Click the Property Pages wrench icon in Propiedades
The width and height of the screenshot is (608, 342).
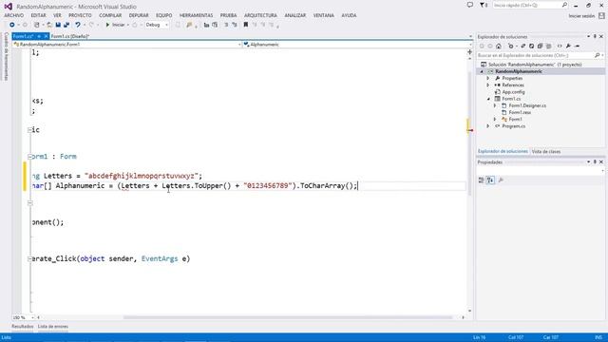pyautogui.click(x=501, y=180)
